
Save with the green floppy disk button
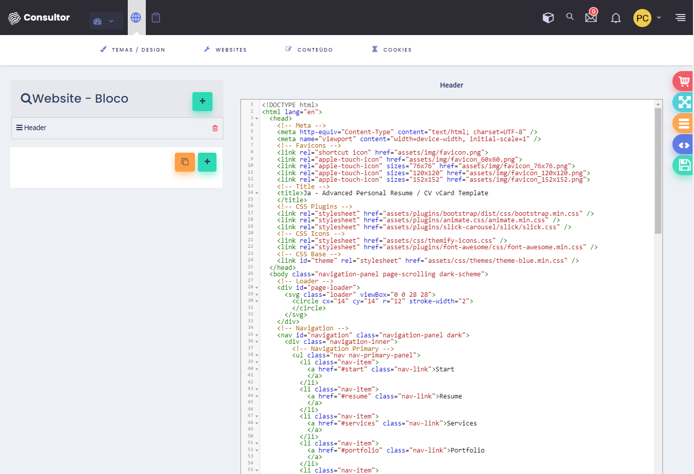tap(683, 165)
